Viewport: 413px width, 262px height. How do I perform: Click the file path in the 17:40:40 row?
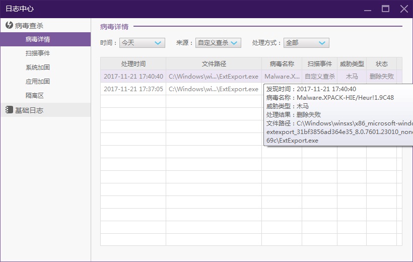pyautogui.click(x=214, y=77)
